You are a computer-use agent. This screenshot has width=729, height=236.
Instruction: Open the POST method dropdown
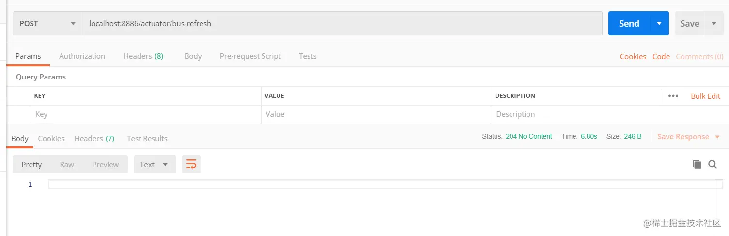(47, 23)
